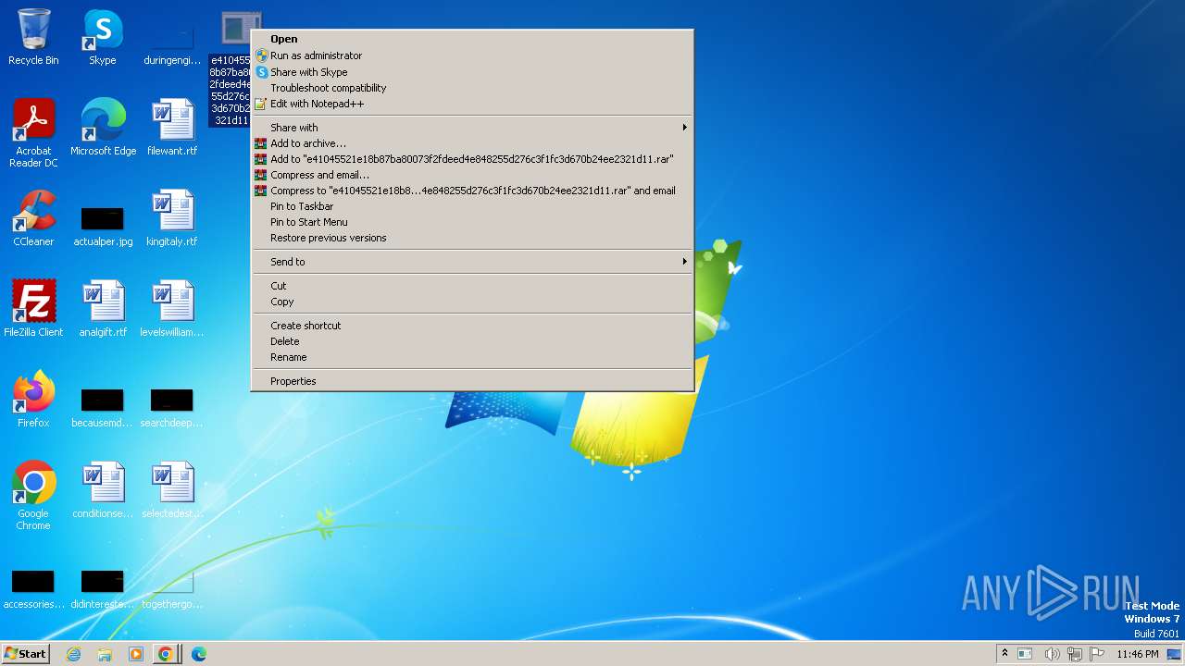Choose Rename in the context menu
This screenshot has width=1185, height=666.
tap(472, 357)
